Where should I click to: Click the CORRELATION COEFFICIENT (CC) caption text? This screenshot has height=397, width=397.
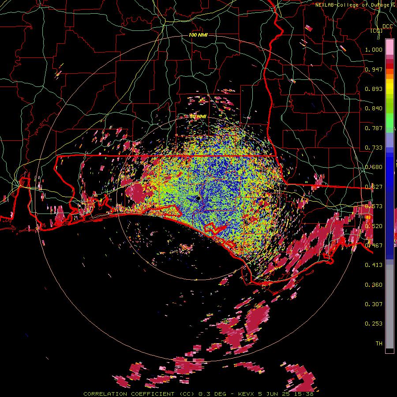tap(139, 394)
